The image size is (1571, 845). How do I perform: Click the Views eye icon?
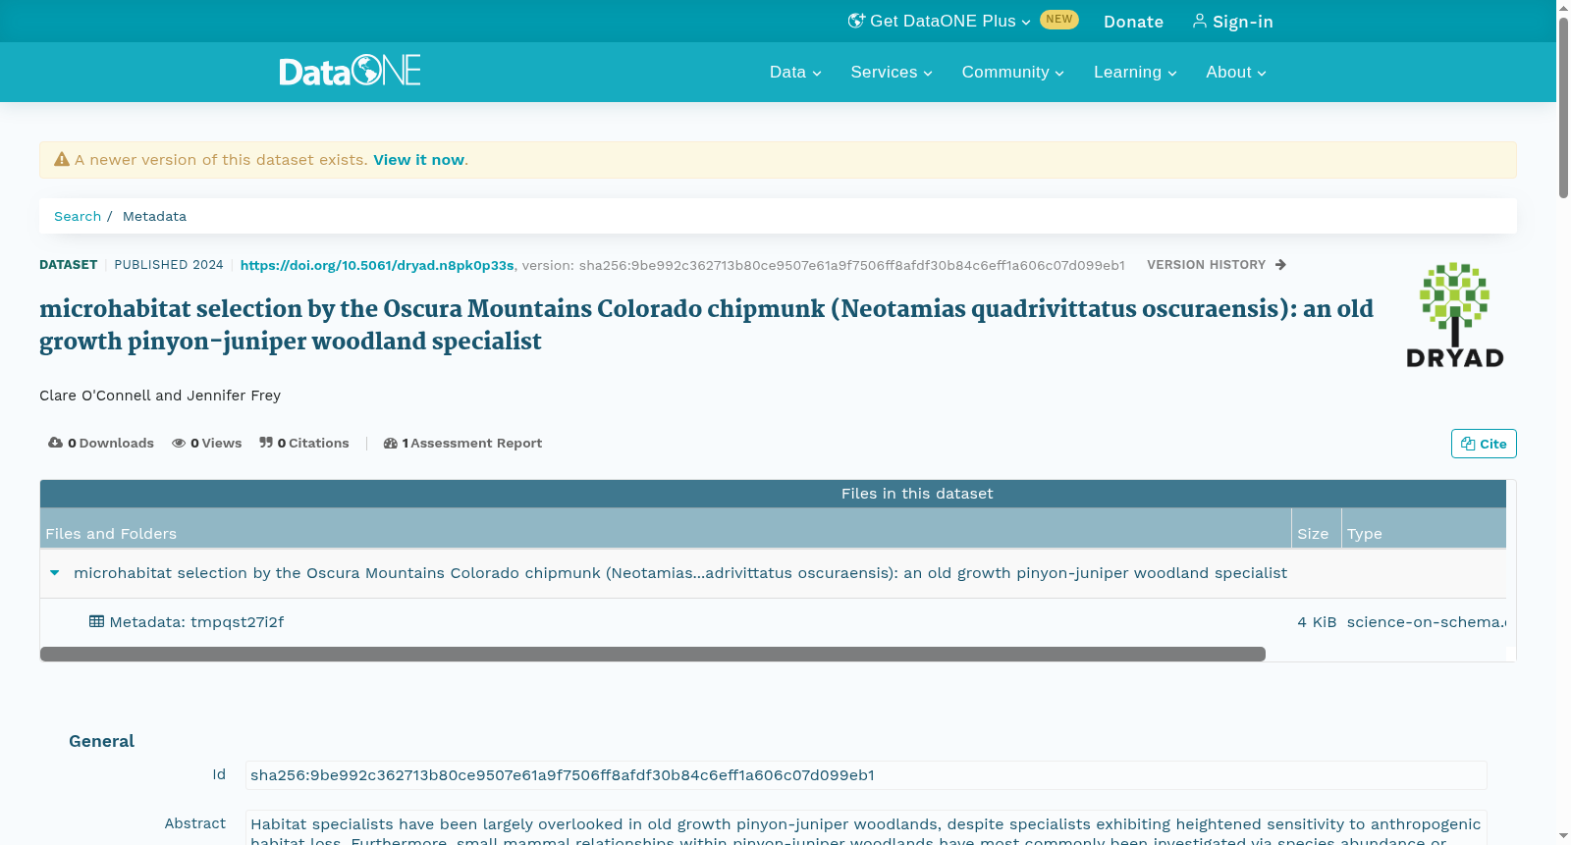179,444
